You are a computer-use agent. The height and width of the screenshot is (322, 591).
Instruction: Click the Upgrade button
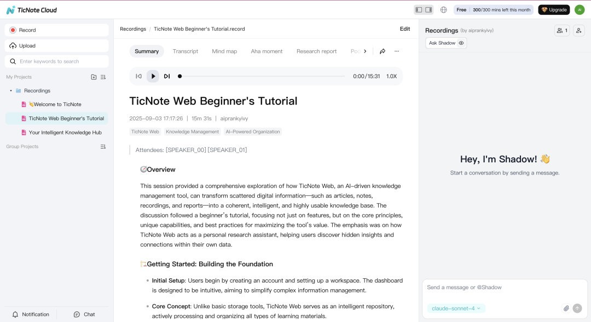click(554, 10)
